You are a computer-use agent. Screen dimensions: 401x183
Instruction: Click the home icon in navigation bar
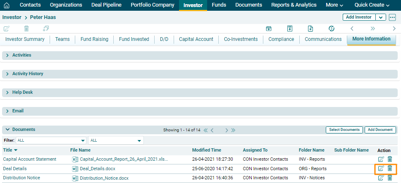click(6, 5)
